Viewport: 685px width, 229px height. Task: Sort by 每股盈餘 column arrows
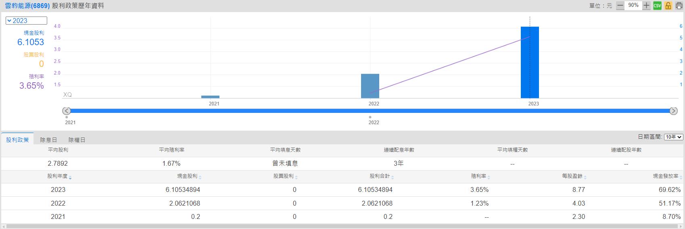coord(585,177)
